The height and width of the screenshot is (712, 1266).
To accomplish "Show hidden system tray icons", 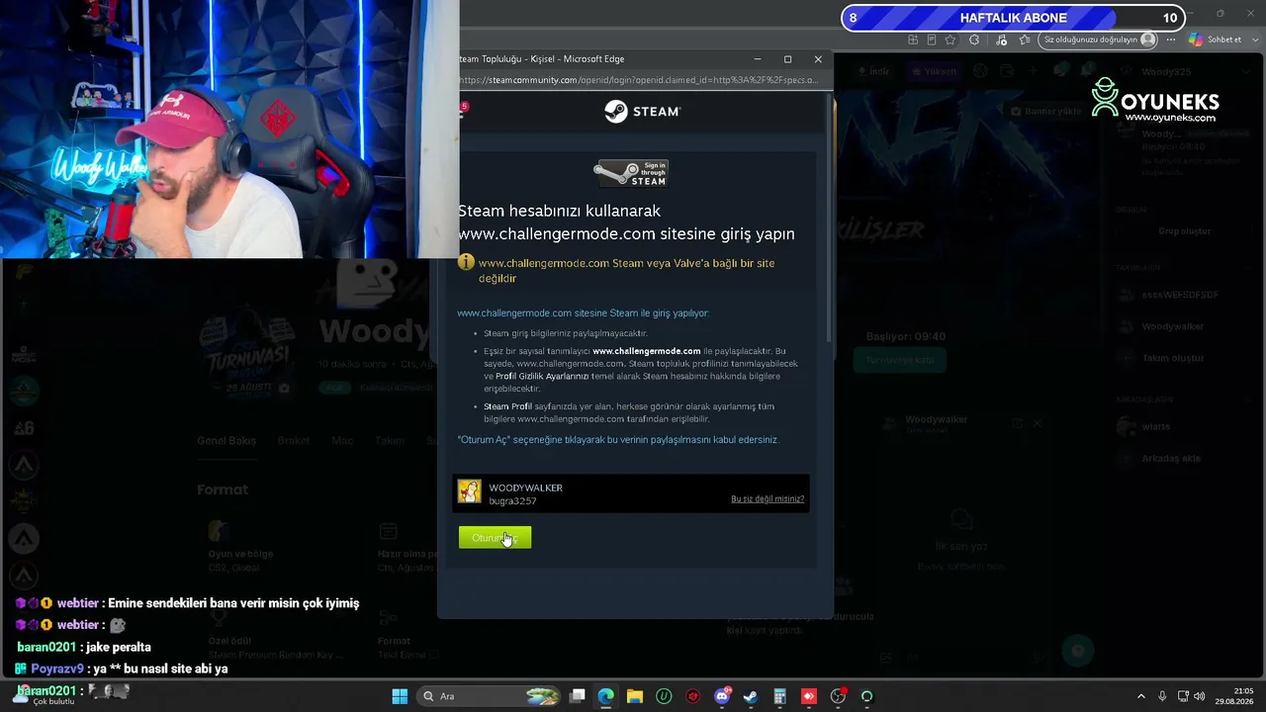I will [x=1140, y=696].
